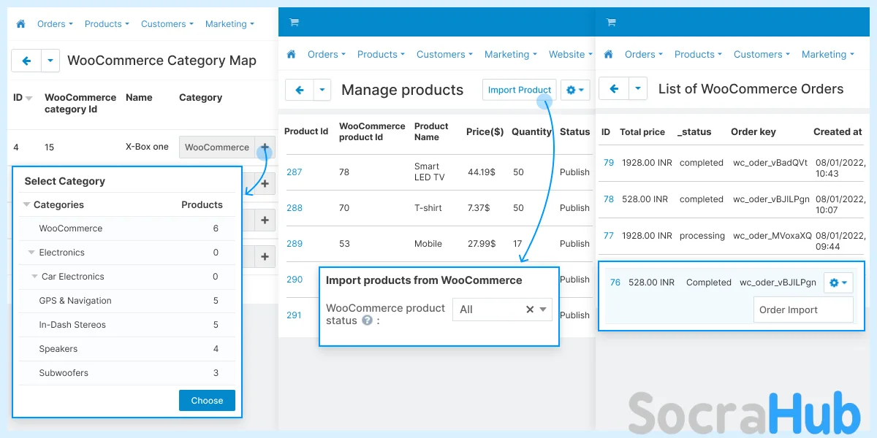Click the back arrow beside WooCommerce Category Map
This screenshot has height=438, width=877.
26,61
